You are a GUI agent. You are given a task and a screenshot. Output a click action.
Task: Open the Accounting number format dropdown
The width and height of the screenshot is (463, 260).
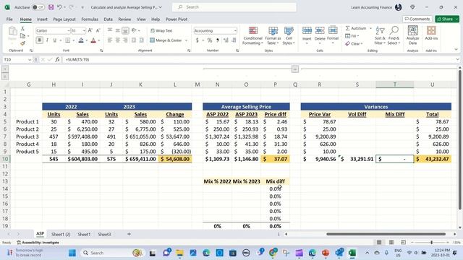point(235,30)
